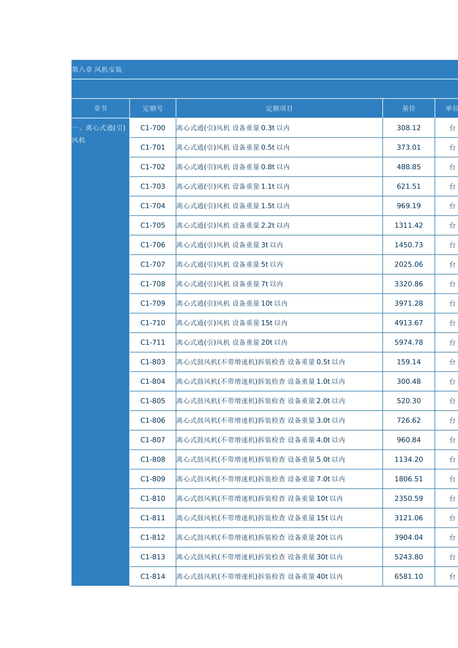
Task: Click base price 3971.28
Action: click(x=409, y=303)
